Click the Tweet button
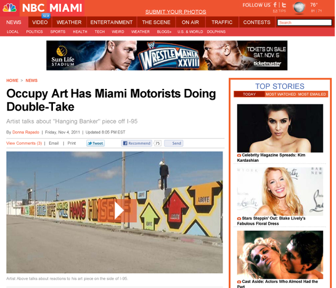The height and width of the screenshot is (288, 336). coord(95,143)
